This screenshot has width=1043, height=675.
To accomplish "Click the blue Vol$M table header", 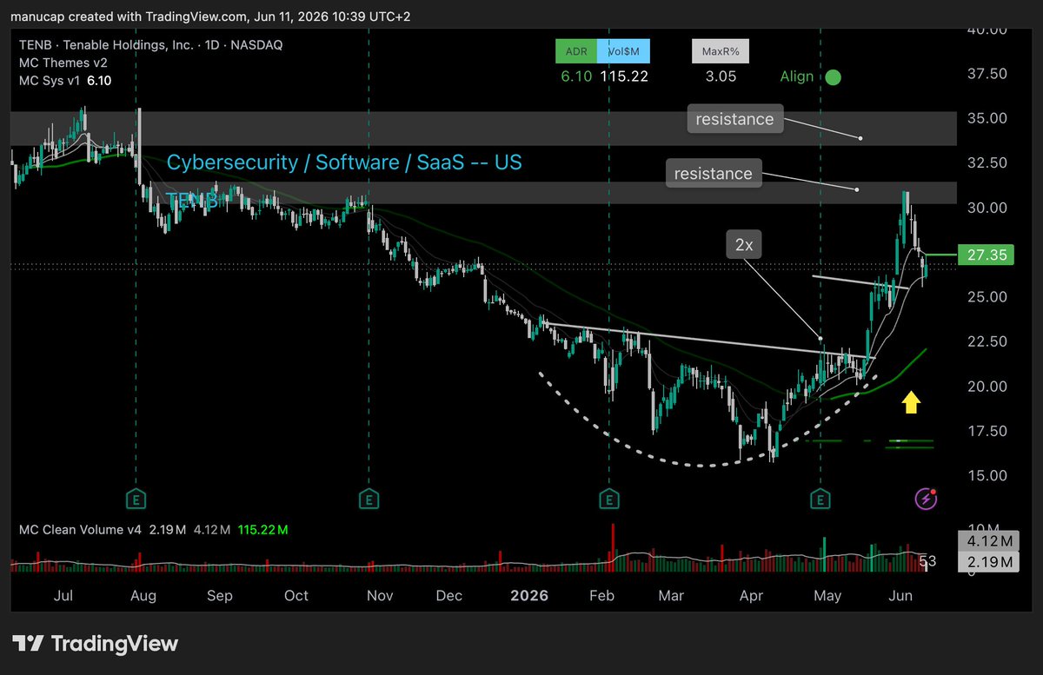I will [x=623, y=51].
